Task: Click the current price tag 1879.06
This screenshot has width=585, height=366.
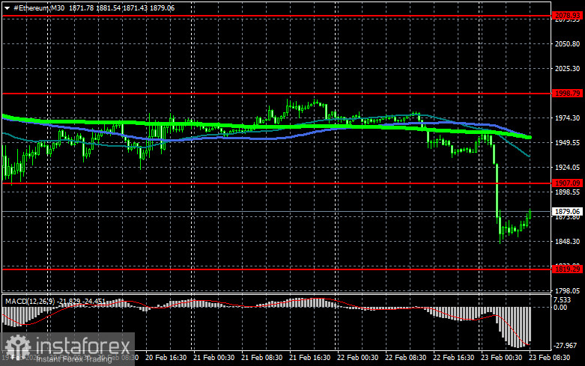Action: coord(566,212)
